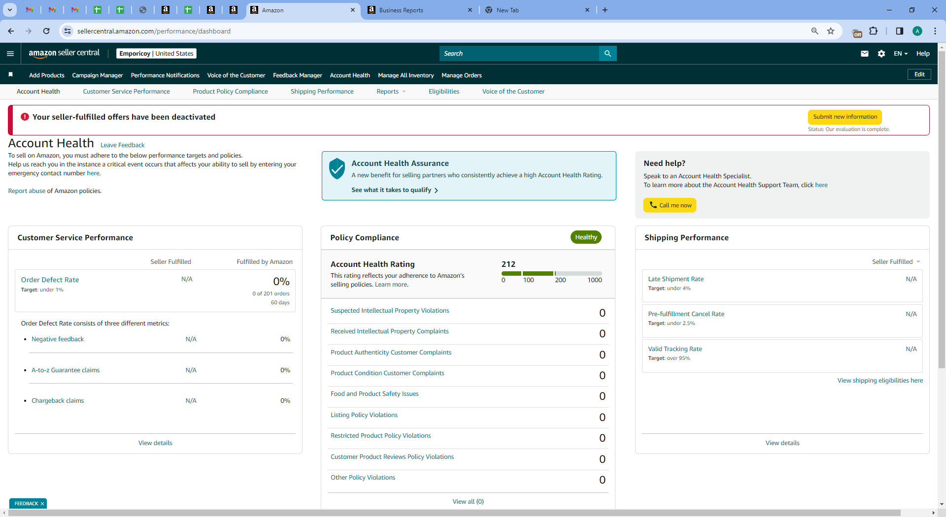Click the green Healthy status badge

[586, 237]
